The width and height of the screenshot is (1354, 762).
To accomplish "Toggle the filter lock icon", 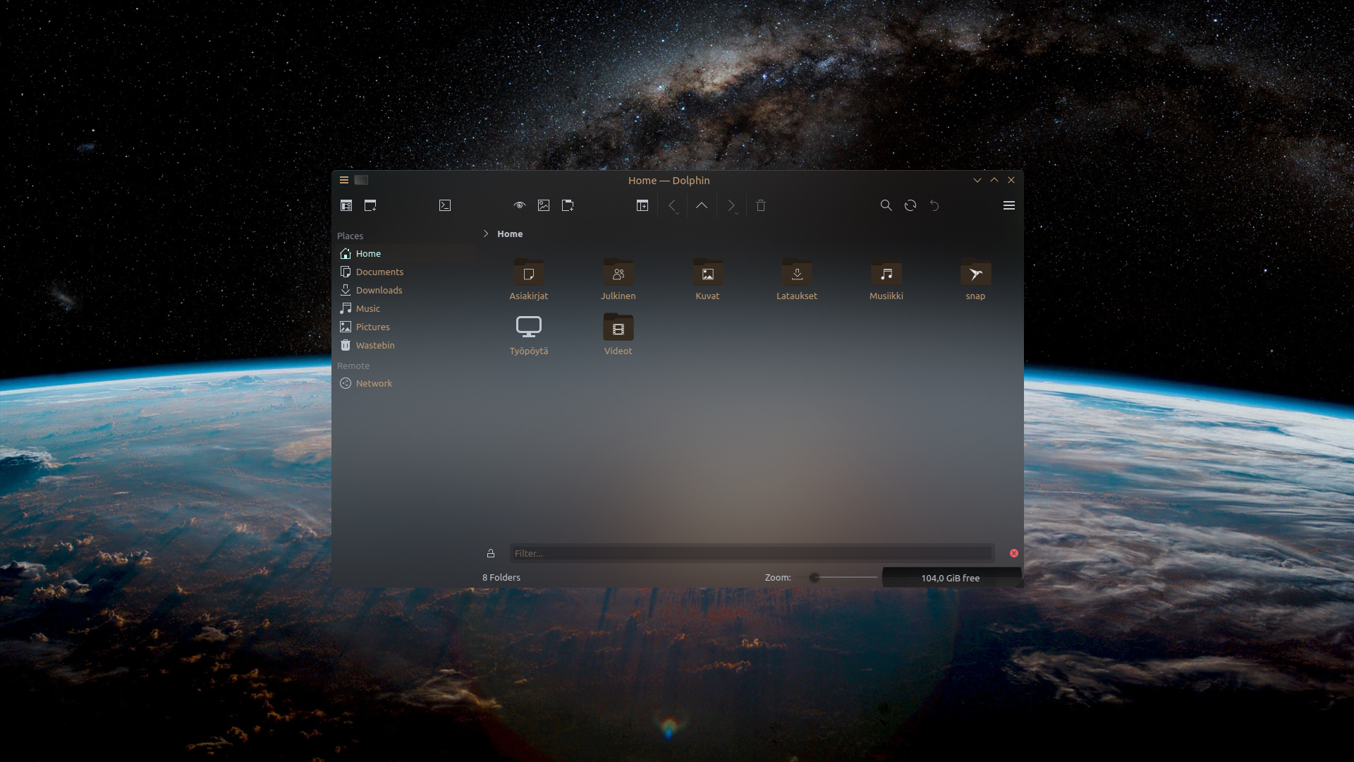I will point(491,553).
